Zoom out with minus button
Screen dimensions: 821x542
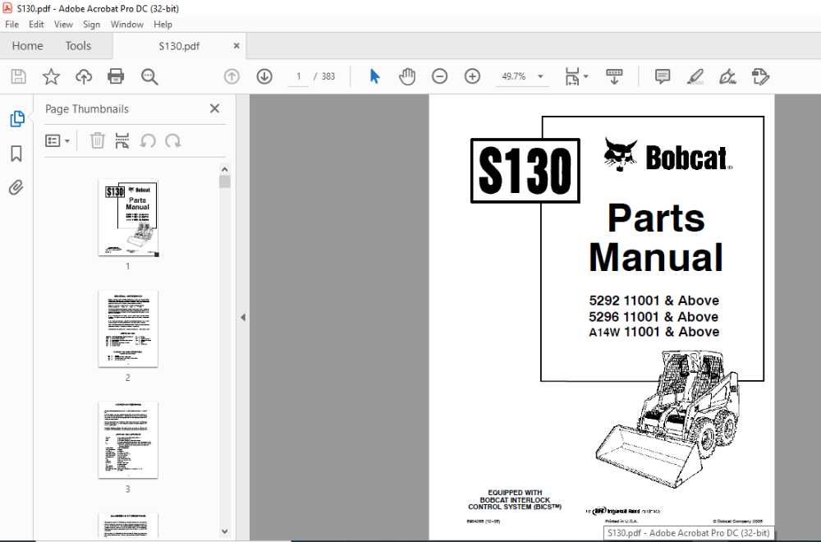(440, 76)
